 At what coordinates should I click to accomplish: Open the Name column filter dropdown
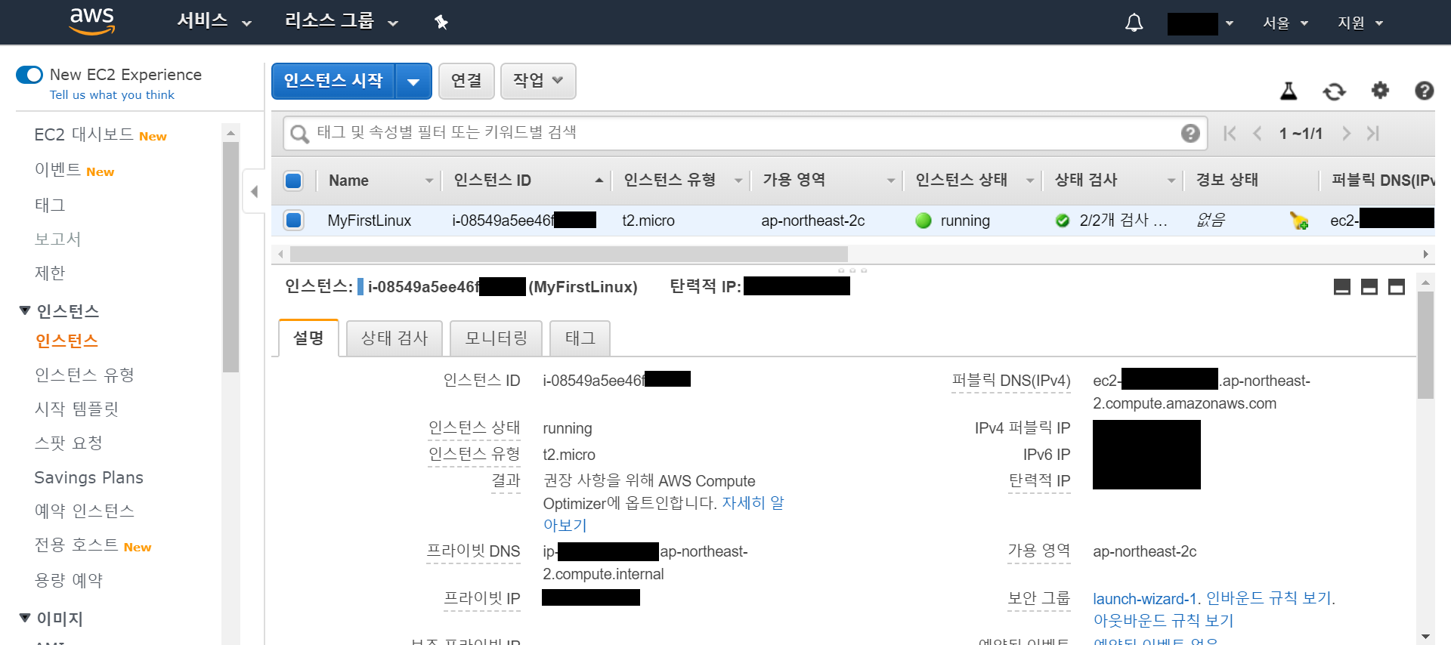(x=429, y=181)
